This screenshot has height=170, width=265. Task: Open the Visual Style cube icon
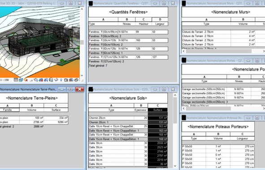(21, 80)
